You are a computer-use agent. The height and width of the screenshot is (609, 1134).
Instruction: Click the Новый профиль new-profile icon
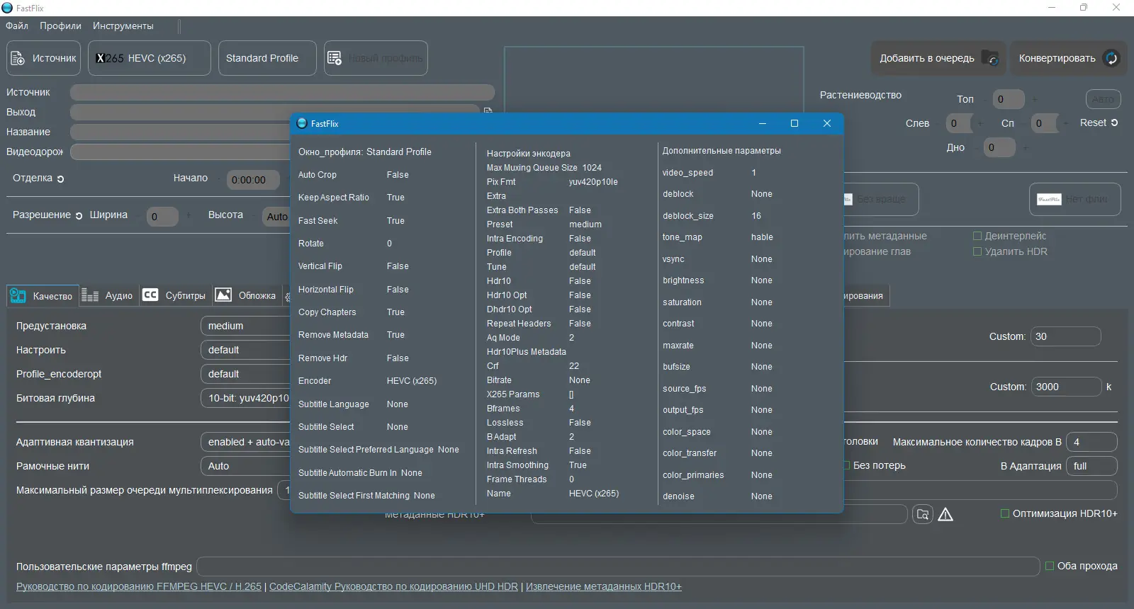click(335, 58)
